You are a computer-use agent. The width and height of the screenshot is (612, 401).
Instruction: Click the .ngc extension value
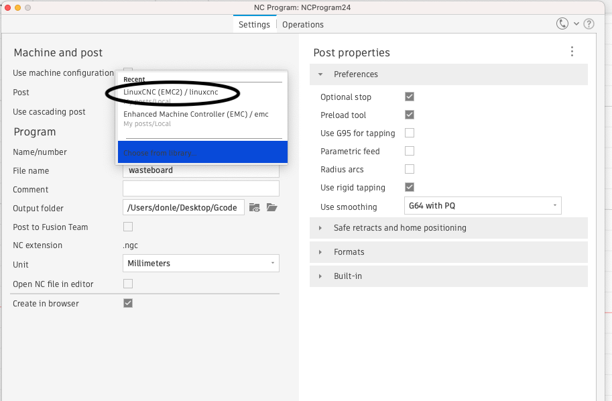tap(130, 245)
